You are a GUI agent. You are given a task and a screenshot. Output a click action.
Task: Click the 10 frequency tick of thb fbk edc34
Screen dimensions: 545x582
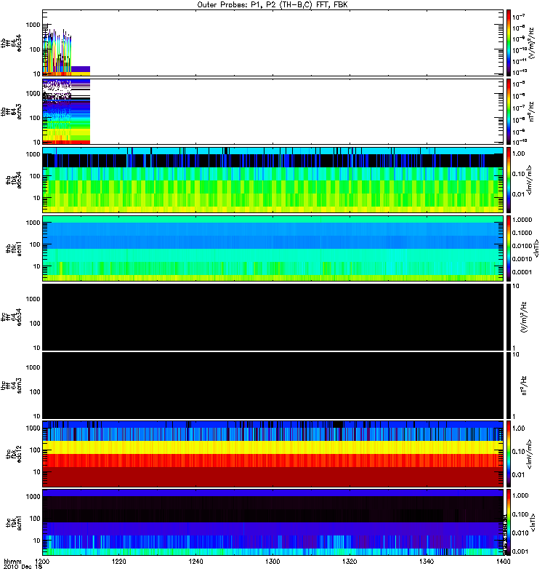point(37,198)
